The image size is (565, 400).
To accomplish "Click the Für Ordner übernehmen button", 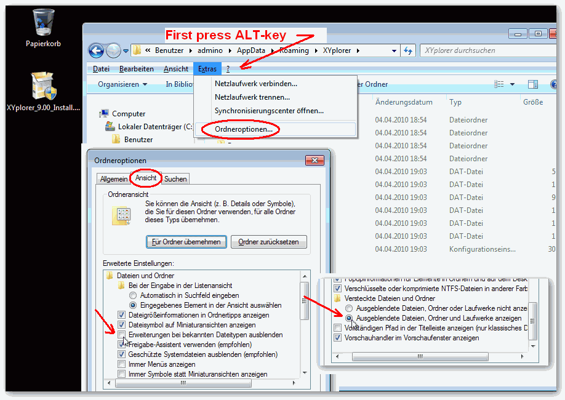I will point(186,242).
